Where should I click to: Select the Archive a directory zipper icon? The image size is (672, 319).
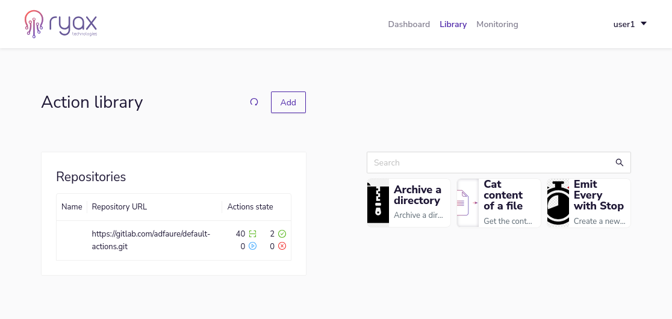click(x=378, y=203)
